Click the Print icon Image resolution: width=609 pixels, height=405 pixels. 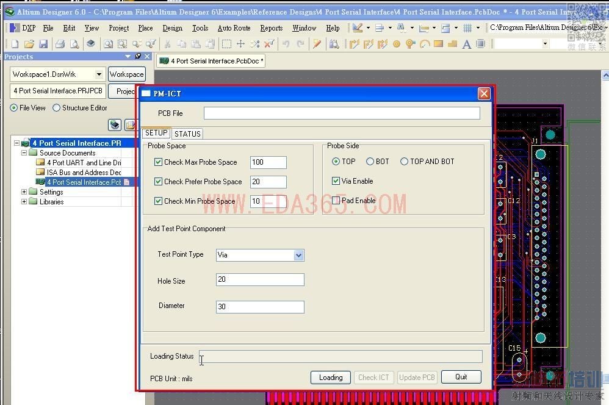tap(60, 44)
